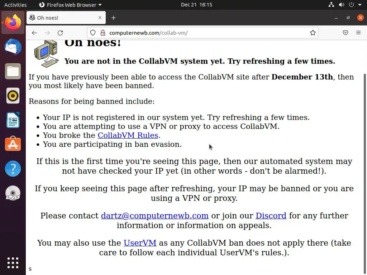Click the network status icon
The image size is (367, 275).
click(x=331, y=5)
